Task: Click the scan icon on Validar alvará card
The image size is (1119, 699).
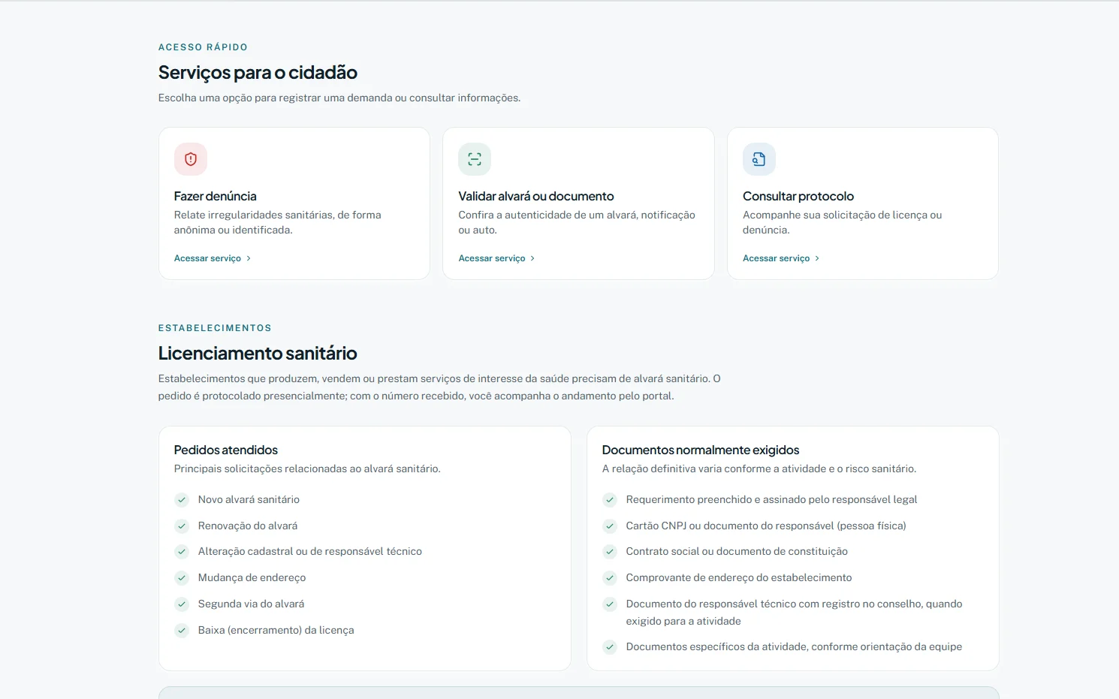Action: coord(475,159)
